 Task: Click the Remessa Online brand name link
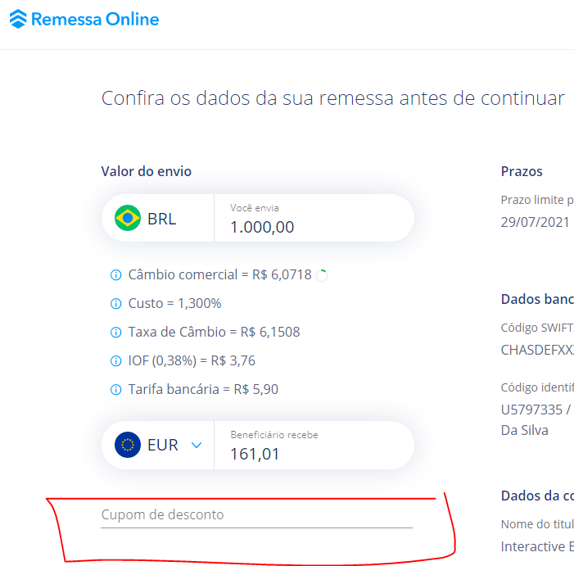pyautogui.click(x=95, y=19)
